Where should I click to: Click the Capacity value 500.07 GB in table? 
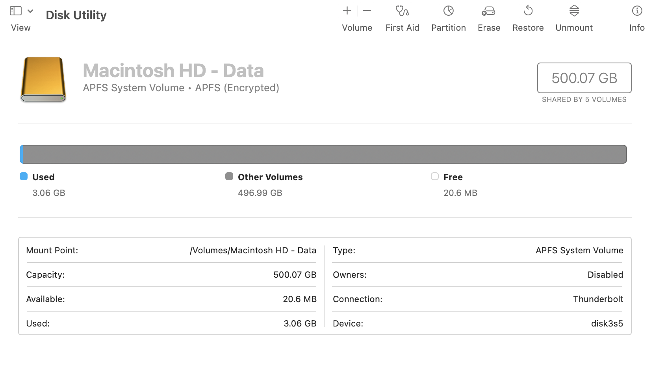coord(295,275)
